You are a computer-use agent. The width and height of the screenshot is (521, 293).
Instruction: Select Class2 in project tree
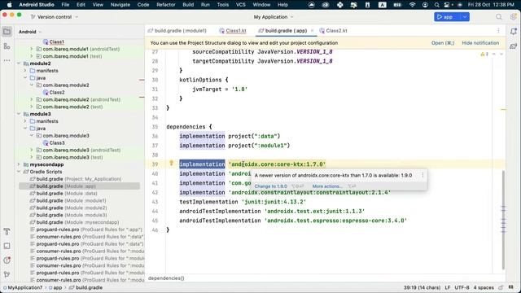(x=57, y=92)
